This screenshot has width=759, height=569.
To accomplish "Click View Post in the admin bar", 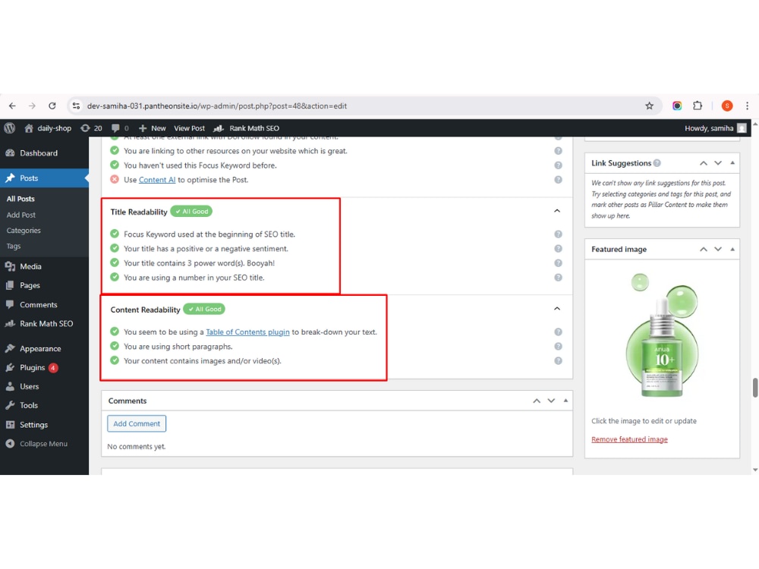I will coord(189,127).
